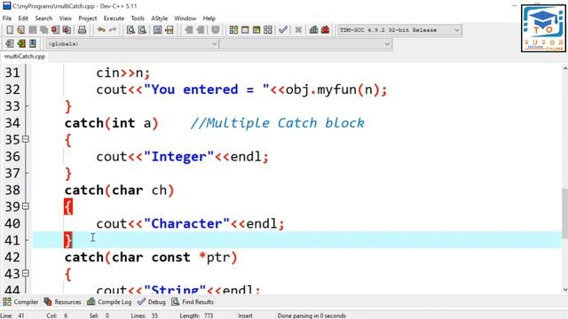Viewport: 568px width, 319px height.
Task: Open the TDM-GCC compiler set dropdown
Action: (x=399, y=30)
